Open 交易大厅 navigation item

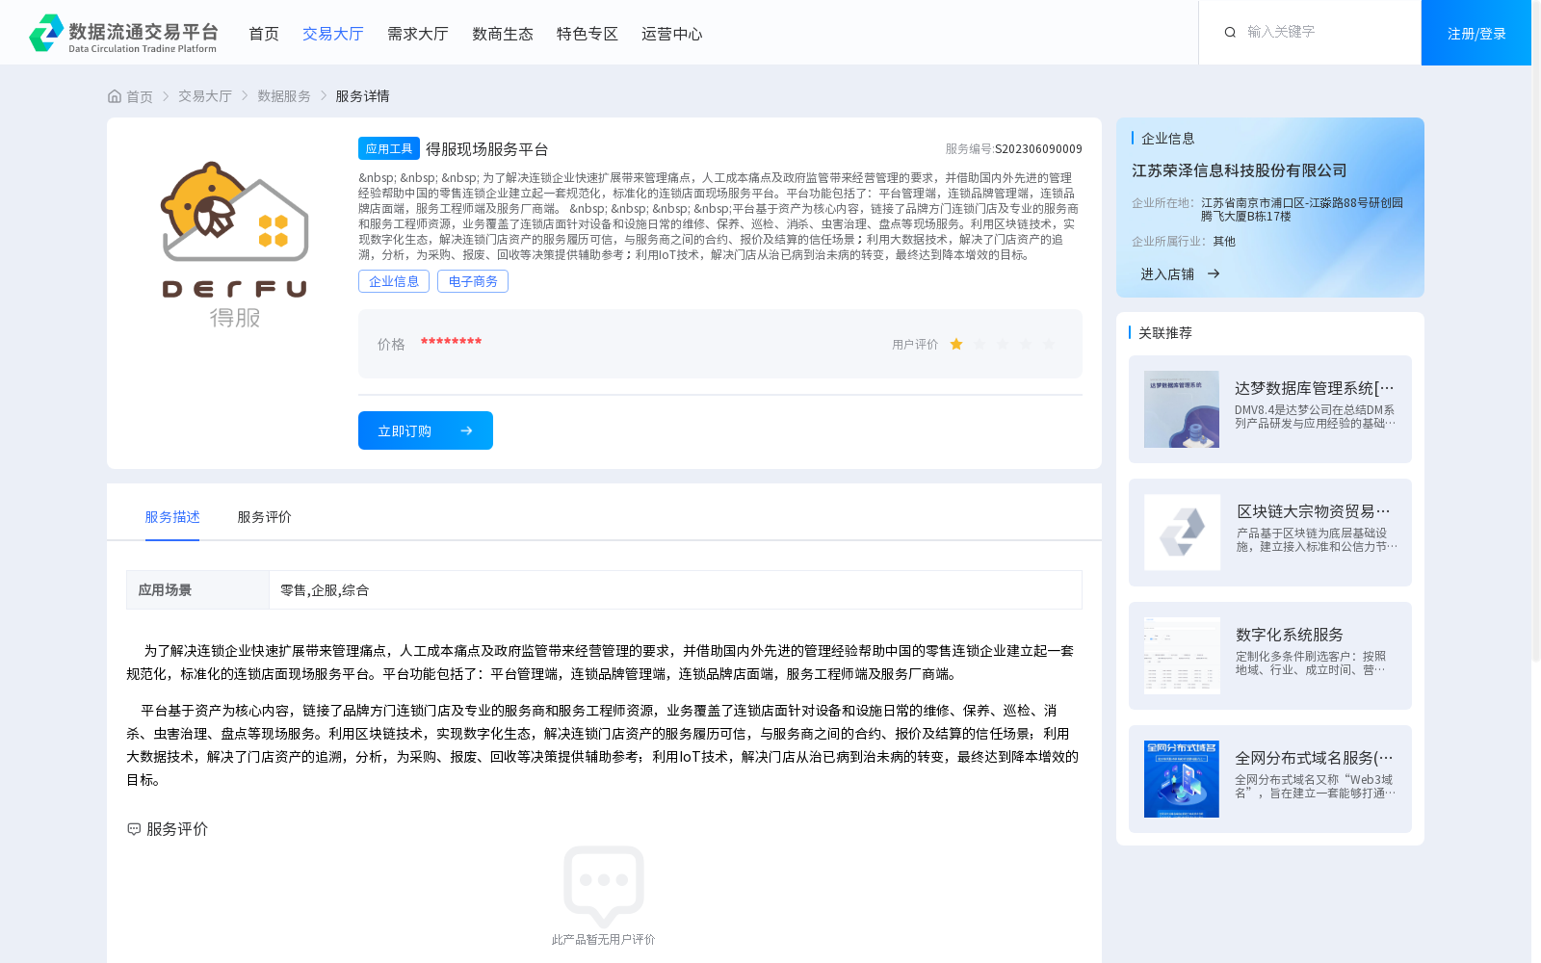pos(333,34)
